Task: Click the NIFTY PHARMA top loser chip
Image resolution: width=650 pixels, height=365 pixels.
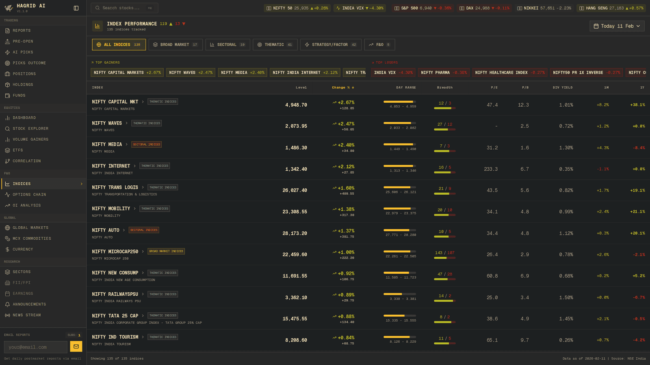Action: (x=444, y=73)
